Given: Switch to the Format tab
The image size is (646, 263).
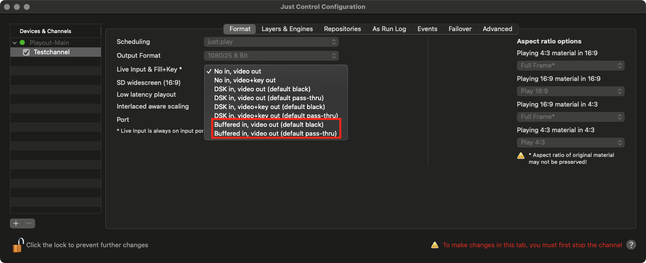Looking at the screenshot, I should point(240,29).
